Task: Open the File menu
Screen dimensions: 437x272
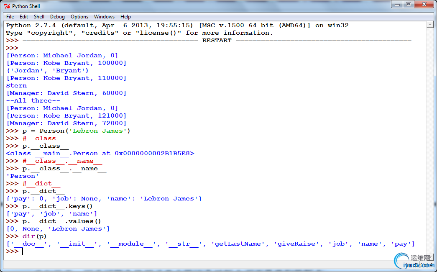Action: coord(10,17)
